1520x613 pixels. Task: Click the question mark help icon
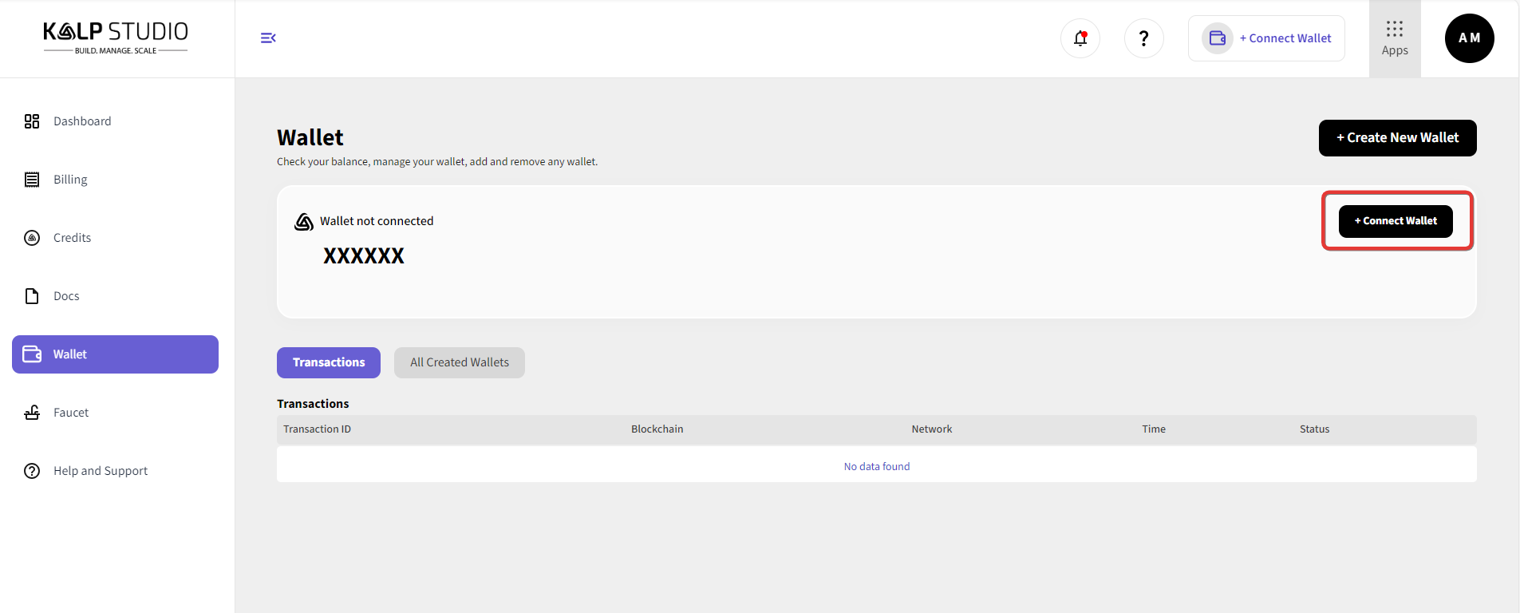point(1143,38)
